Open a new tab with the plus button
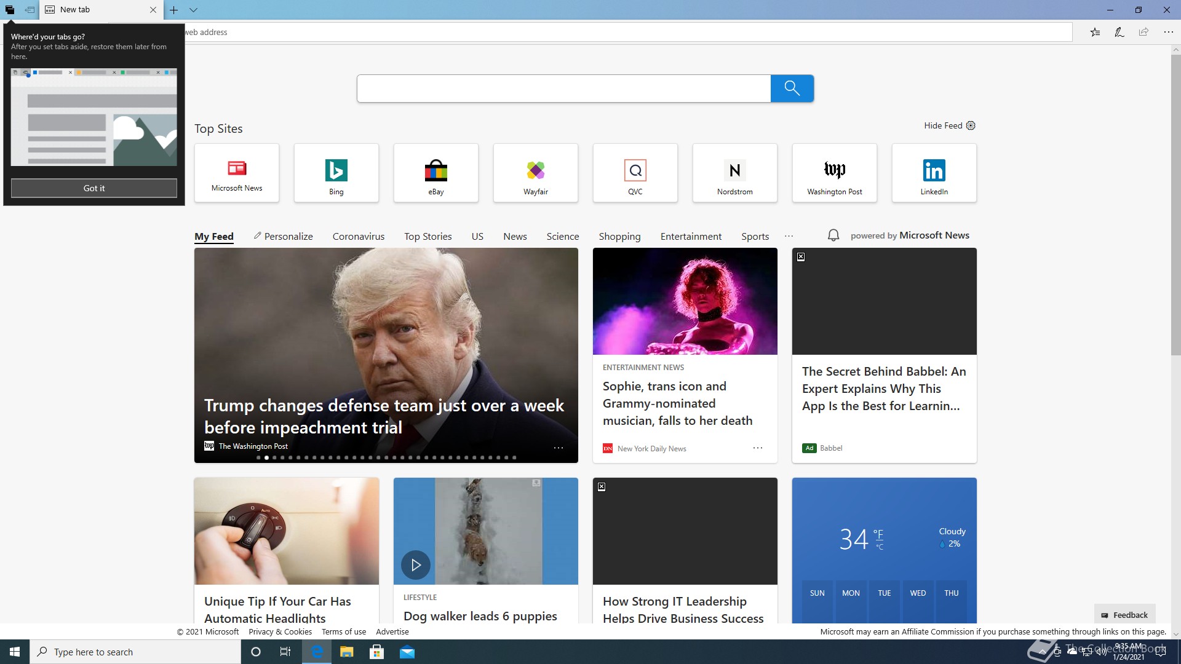Viewport: 1181px width, 664px height. [174, 10]
